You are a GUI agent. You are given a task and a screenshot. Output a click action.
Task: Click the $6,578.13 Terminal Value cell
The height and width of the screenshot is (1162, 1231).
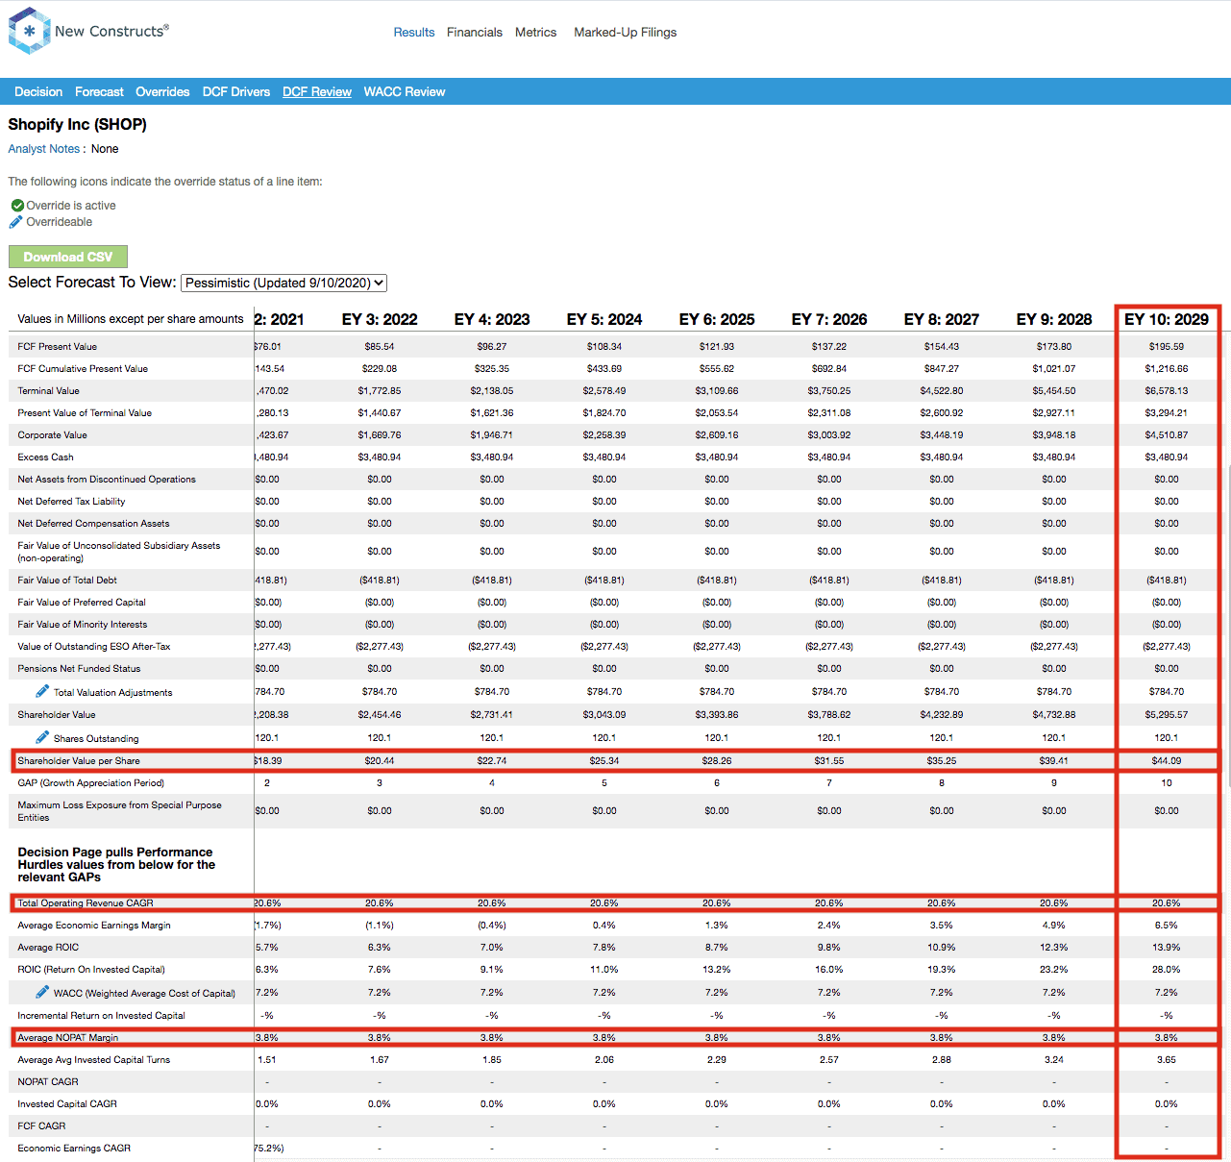click(1167, 391)
